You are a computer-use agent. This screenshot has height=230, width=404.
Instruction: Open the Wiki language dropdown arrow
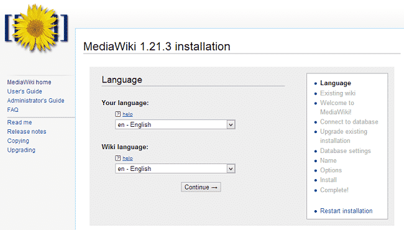point(231,168)
